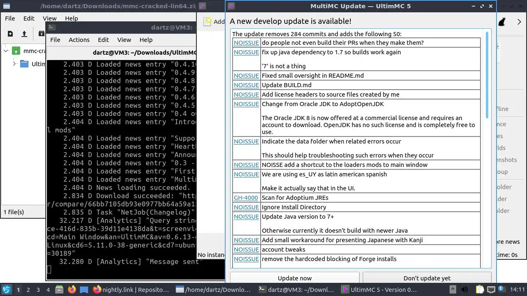527x296 pixels.
Task: Open Actions menu in the terminal window
Action: click(x=79, y=40)
